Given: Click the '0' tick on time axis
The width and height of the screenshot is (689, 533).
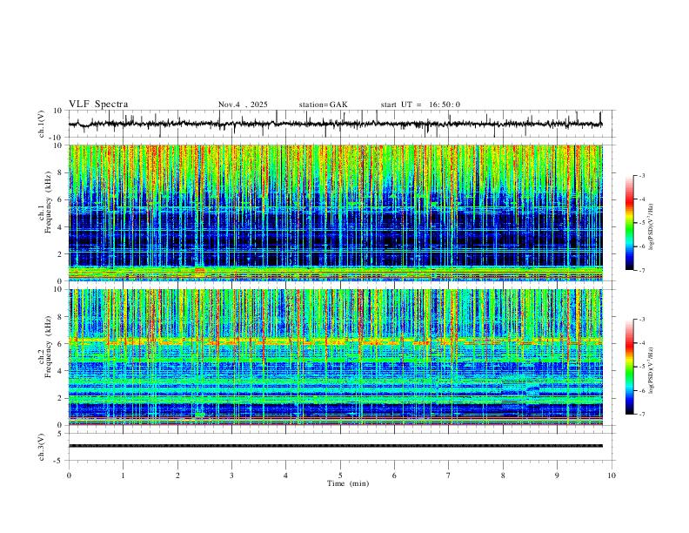Looking at the screenshot, I should coord(69,476).
